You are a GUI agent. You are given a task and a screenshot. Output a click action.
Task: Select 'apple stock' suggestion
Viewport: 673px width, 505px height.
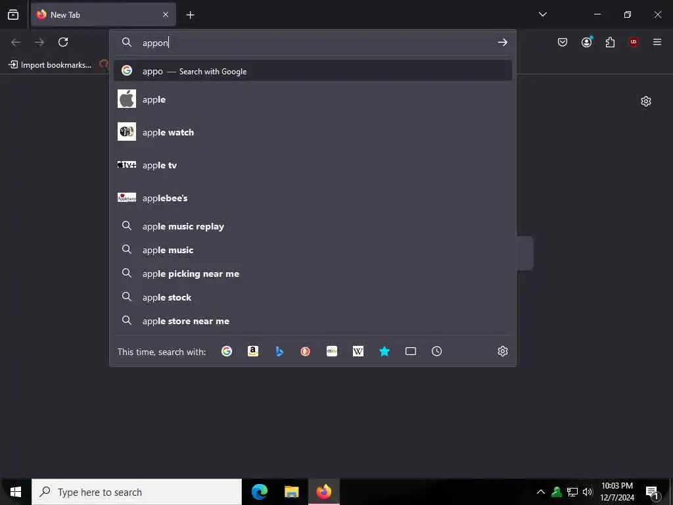point(312,297)
